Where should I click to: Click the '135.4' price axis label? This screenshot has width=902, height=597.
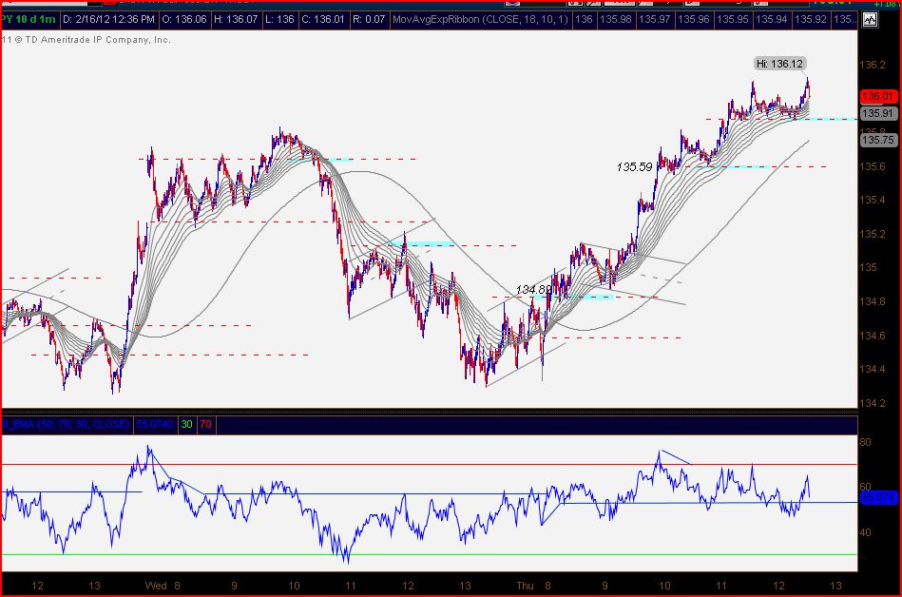pos(873,201)
